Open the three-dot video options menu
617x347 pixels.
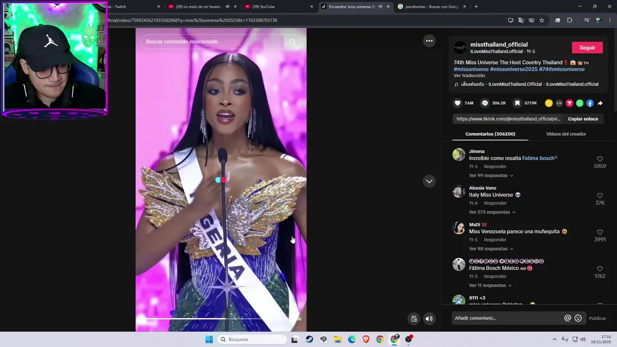pyautogui.click(x=429, y=41)
